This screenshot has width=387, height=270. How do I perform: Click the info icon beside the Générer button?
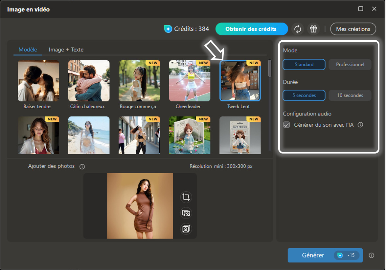[x=371, y=255]
